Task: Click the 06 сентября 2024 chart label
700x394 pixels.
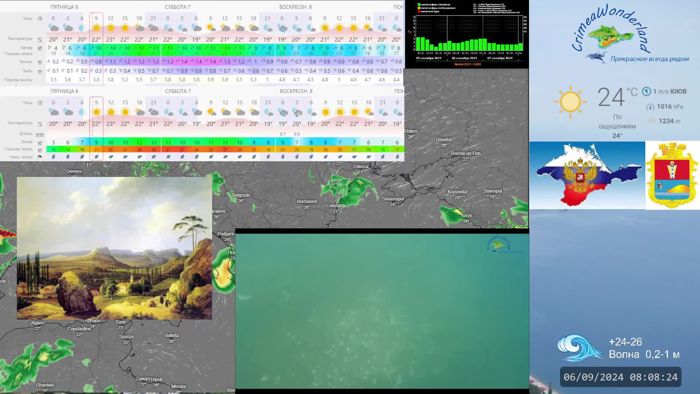Action: pyautogui.click(x=464, y=58)
